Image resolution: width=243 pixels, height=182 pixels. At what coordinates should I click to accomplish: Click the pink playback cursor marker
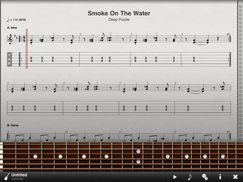click(27, 49)
